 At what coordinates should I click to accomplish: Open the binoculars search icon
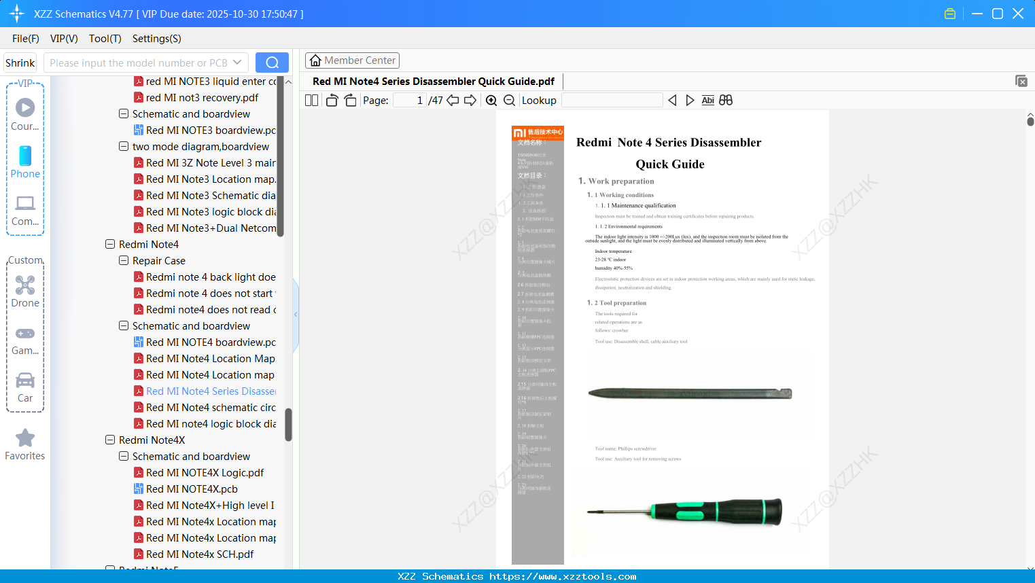click(725, 100)
